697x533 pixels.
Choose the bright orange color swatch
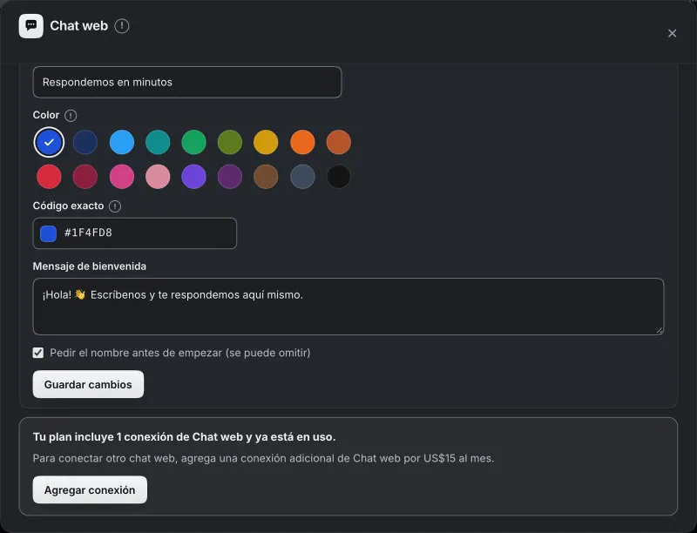pos(302,142)
